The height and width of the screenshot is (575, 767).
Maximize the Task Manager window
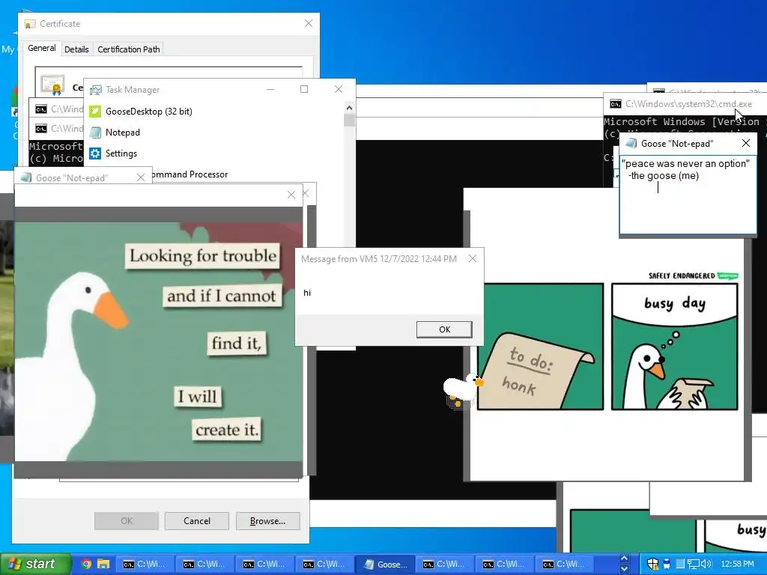tap(304, 90)
